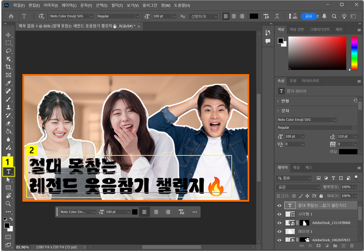Hide the AdobeStock_1311478068 layer
The height and width of the screenshot is (251, 364).
279,223
